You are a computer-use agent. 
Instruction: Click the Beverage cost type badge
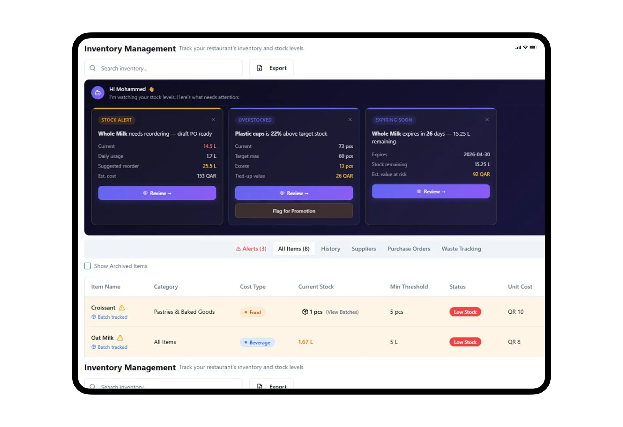[x=257, y=343]
